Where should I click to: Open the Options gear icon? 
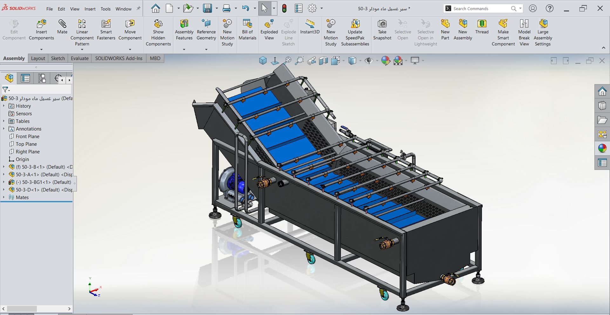[313, 8]
